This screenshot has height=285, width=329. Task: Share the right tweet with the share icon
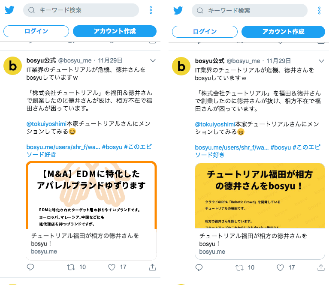coord(321,267)
